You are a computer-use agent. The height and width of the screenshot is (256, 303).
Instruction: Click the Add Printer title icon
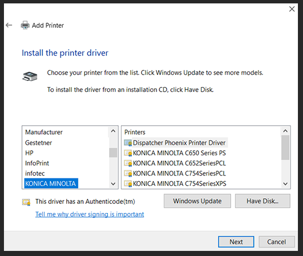(x=25, y=25)
